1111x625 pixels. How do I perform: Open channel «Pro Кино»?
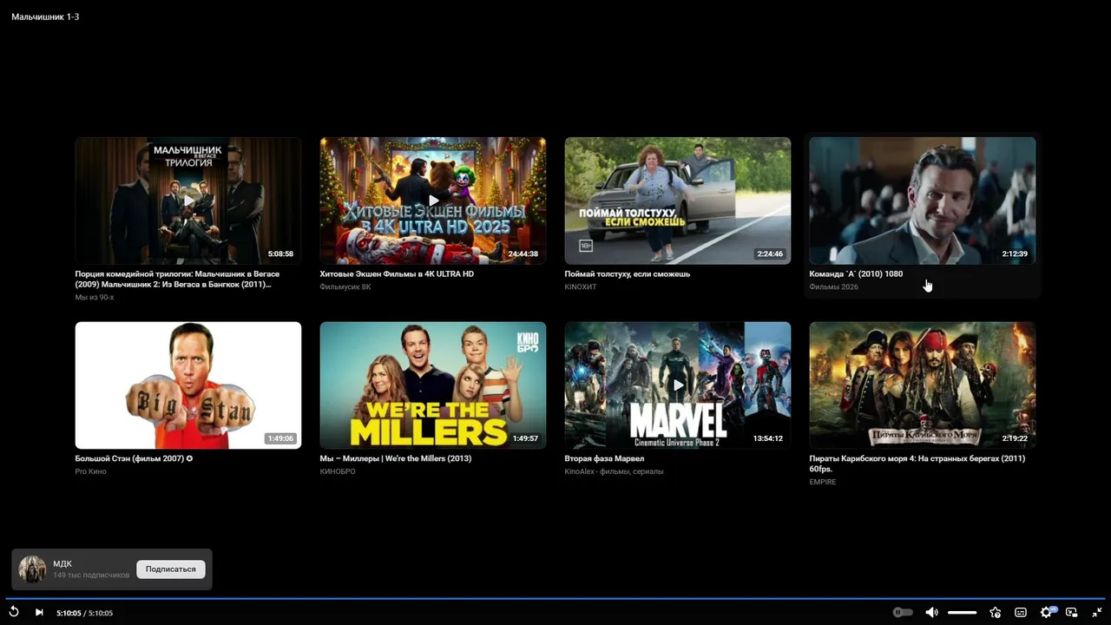tap(91, 471)
